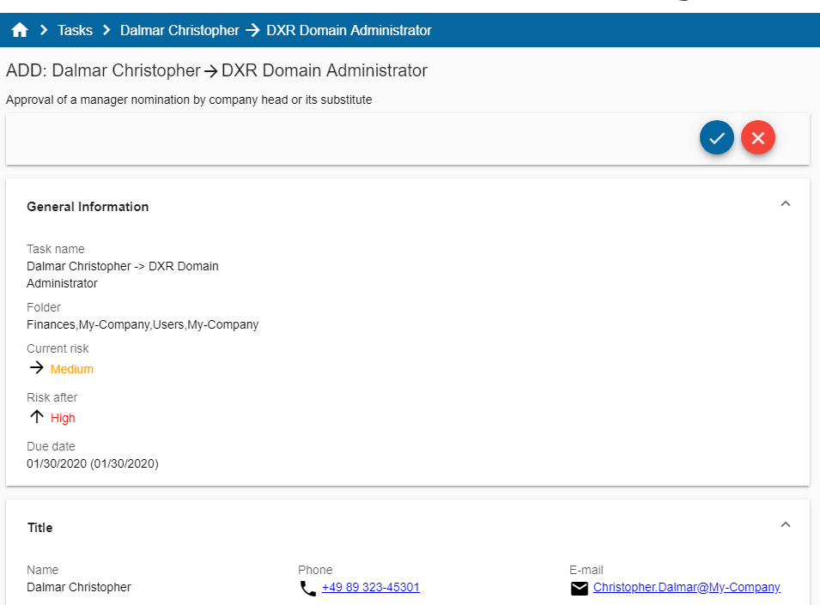Click the e-mail envelope icon

(580, 589)
